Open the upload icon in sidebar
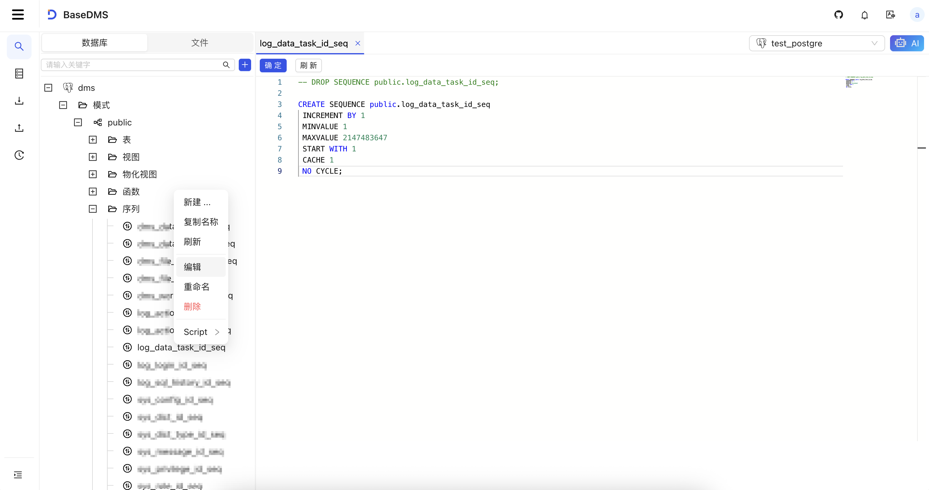 [x=19, y=128]
